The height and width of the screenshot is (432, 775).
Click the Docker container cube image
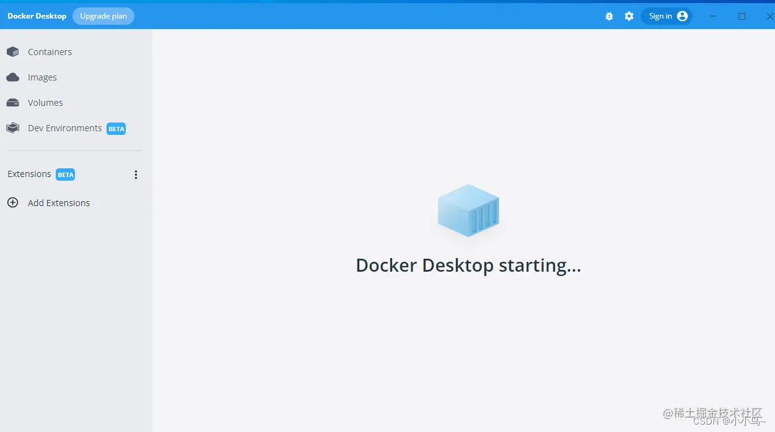point(468,210)
